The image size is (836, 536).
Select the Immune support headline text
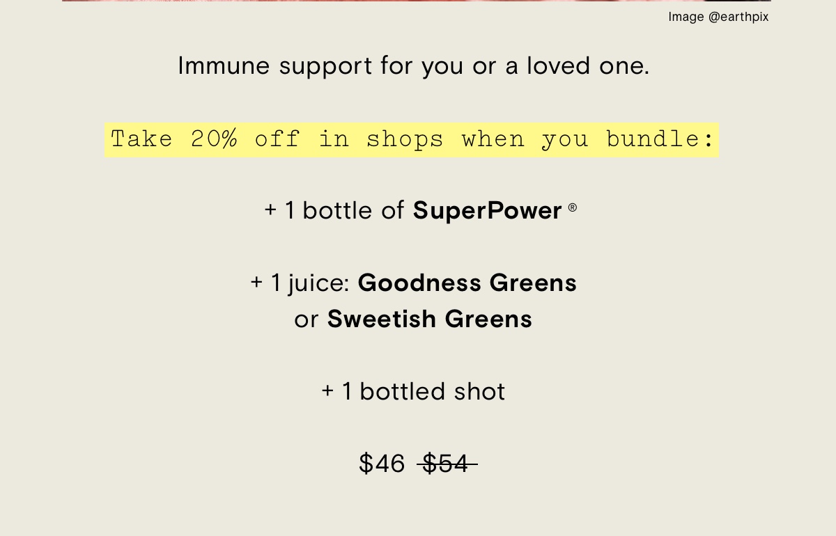pos(414,66)
